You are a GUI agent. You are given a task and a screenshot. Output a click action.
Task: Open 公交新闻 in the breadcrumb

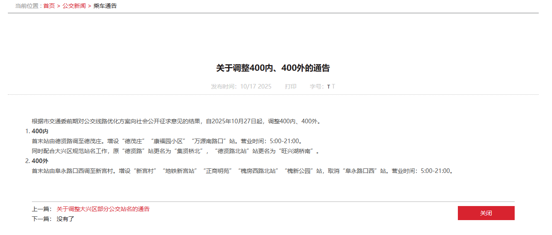(74, 6)
